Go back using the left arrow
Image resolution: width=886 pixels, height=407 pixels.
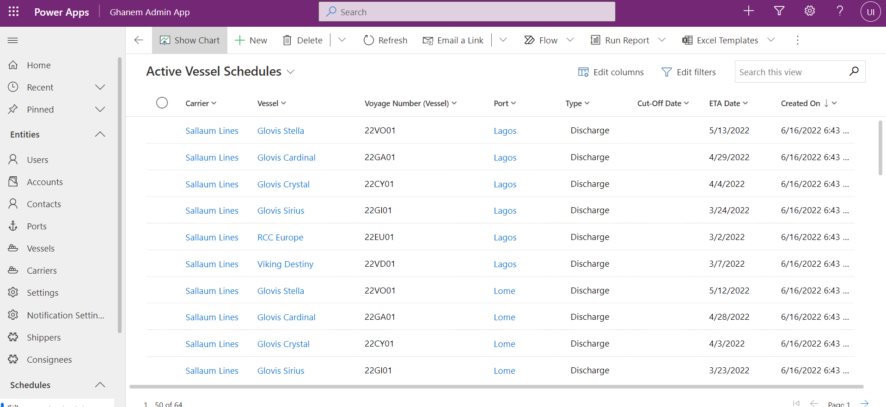pyautogui.click(x=139, y=40)
